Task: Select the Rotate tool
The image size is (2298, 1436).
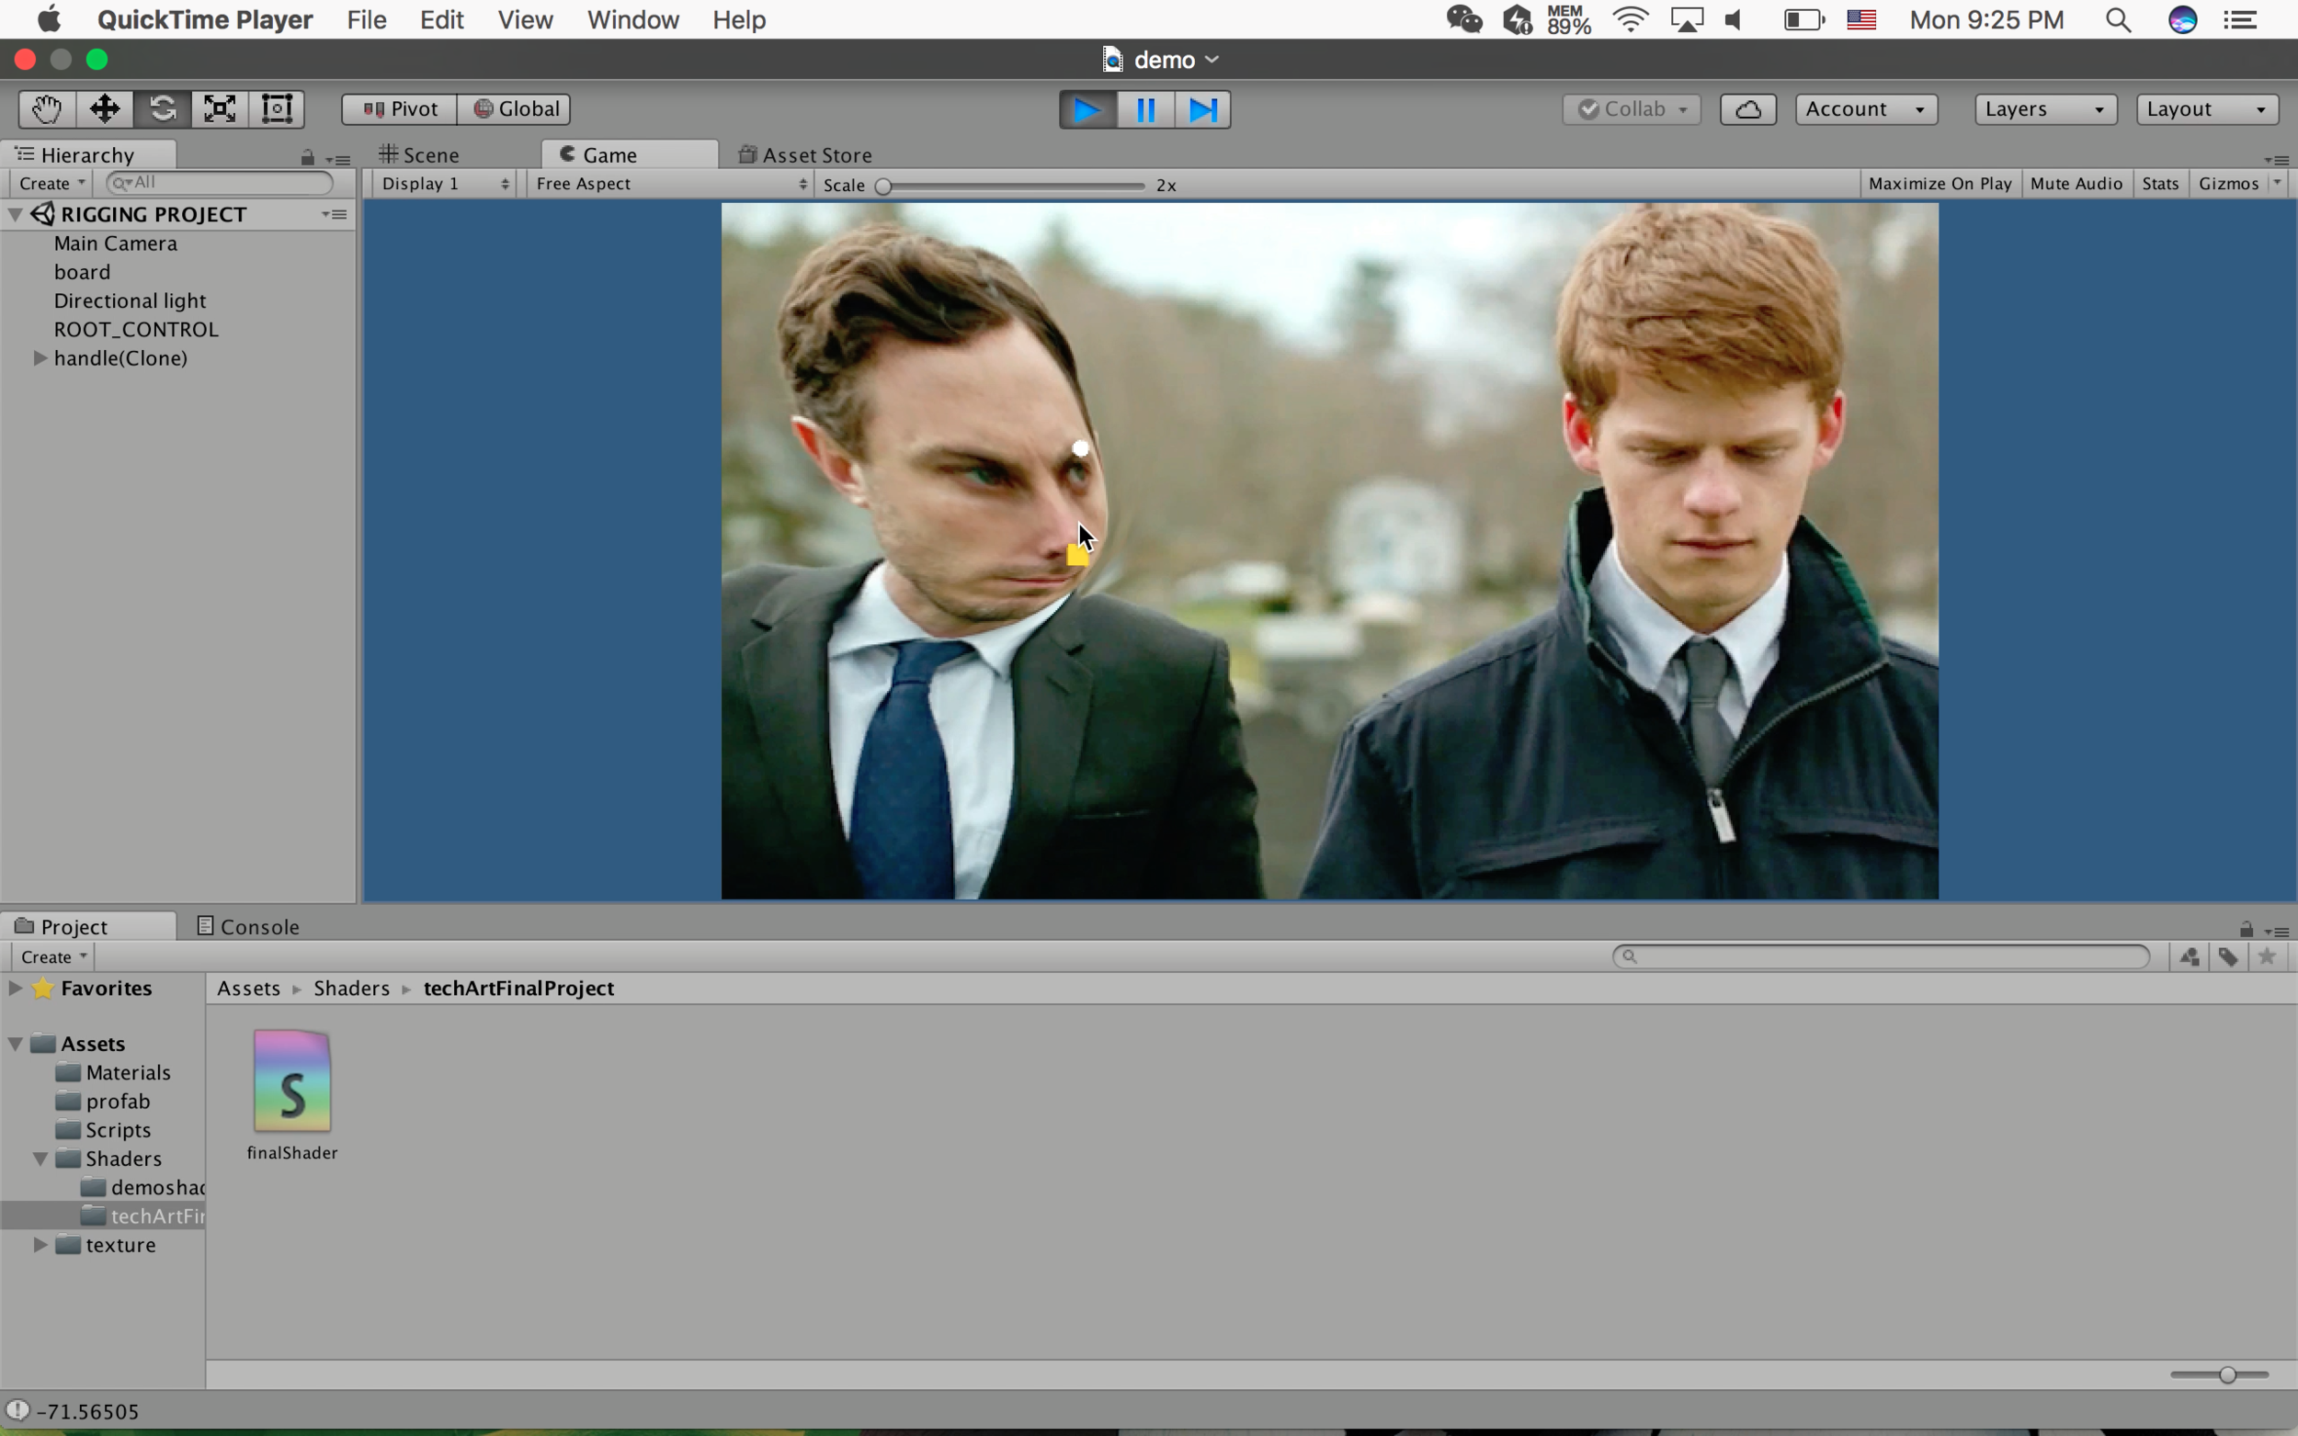Action: tap(163, 109)
